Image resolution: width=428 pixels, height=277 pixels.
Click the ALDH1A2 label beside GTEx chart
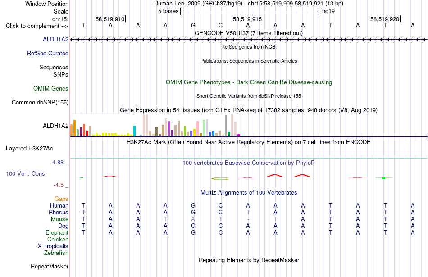[56, 126]
